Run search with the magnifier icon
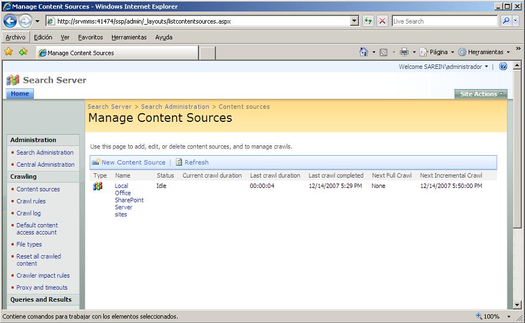The width and height of the screenshot is (525, 323). click(x=506, y=21)
